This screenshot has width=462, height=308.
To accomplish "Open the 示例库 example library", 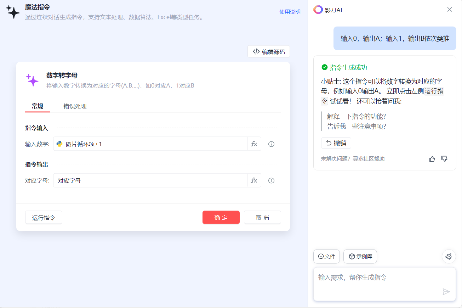I will coord(360,256).
